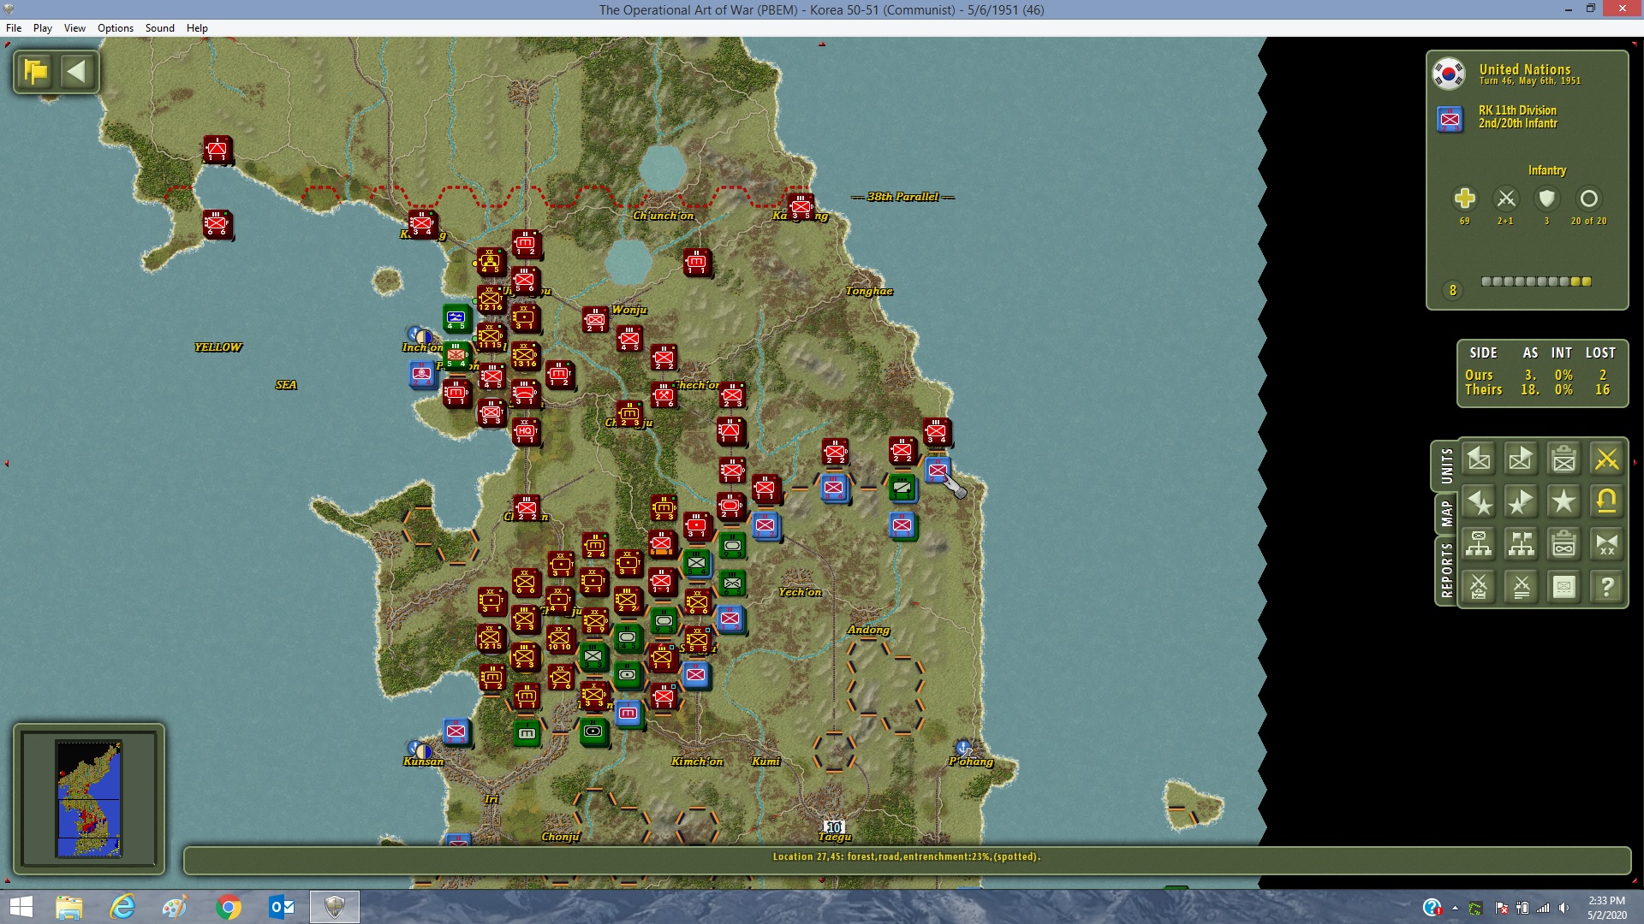Launch Internet Explorer from the taskbar

[122, 907]
